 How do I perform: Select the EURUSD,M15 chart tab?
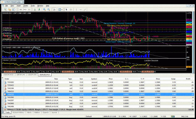45,75
